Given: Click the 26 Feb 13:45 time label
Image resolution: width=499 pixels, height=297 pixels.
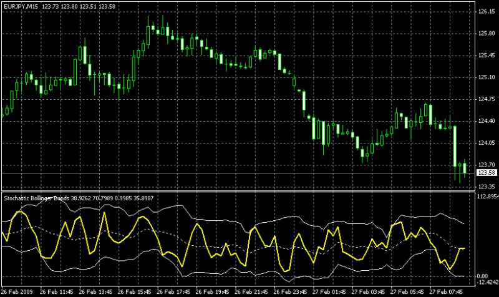Looking at the screenshot, I should [x=95, y=292].
